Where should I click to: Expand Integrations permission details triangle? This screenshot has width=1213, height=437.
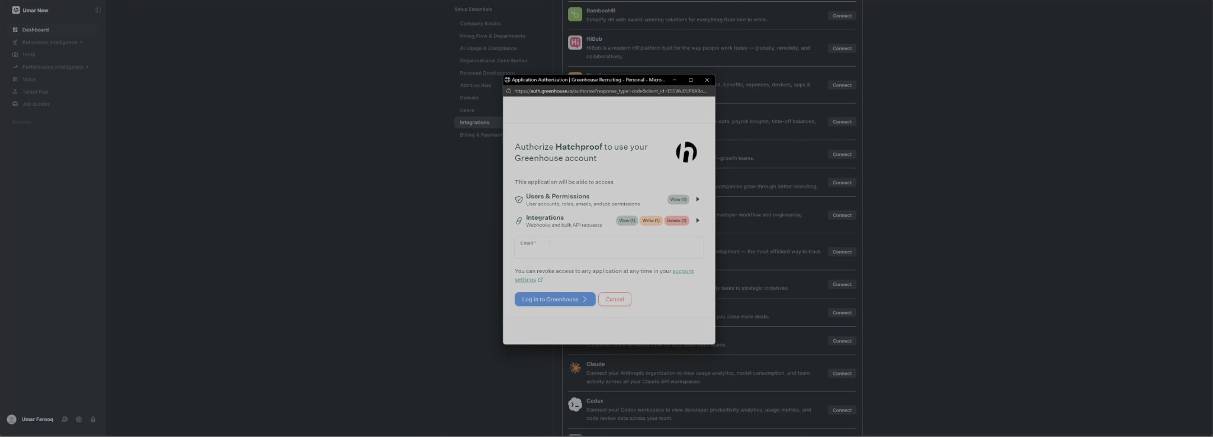pos(698,220)
